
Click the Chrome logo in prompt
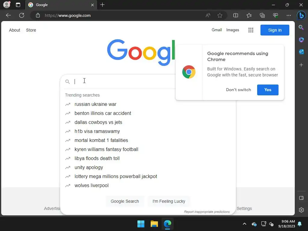tap(189, 72)
